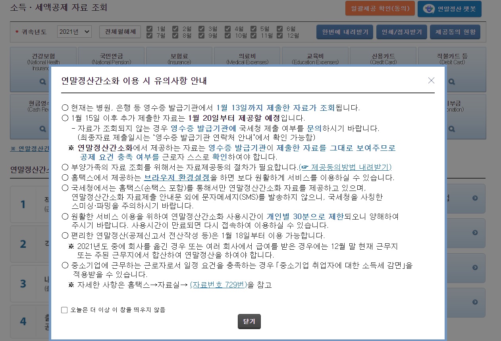Click the 제공동의 현황 button
The width and height of the screenshot is (501, 341).
(455, 32)
